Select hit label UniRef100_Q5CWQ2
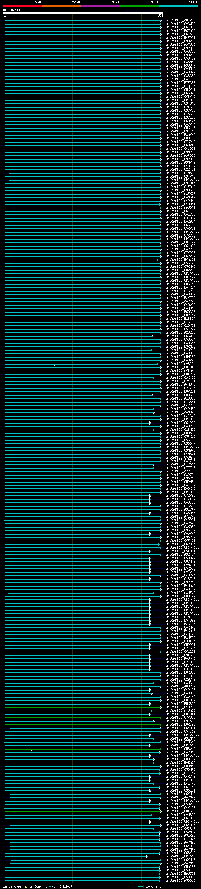Screen dimensions: 201x889 180,336
